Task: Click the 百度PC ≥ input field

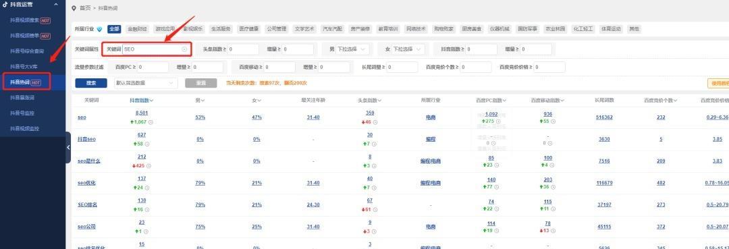Action: pos(153,67)
